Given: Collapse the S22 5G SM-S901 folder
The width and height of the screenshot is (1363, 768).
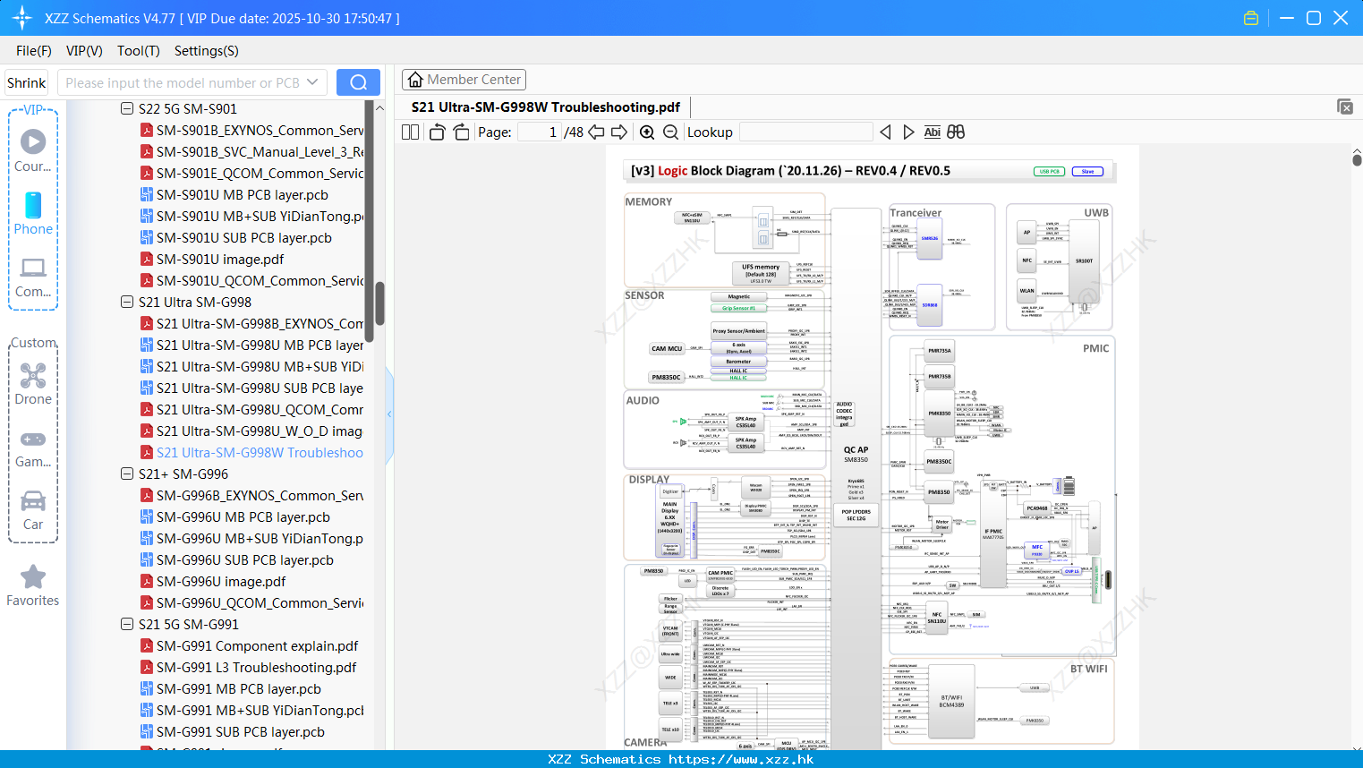Looking at the screenshot, I should pyautogui.click(x=127, y=108).
